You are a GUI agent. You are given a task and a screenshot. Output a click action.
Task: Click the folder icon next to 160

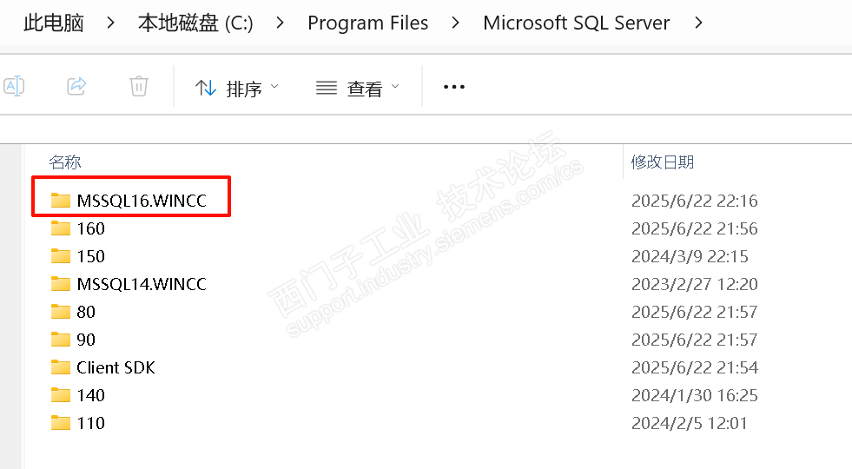[x=60, y=228]
